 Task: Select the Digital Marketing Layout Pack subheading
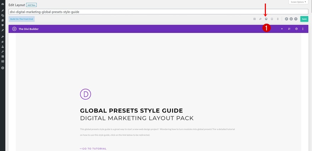[x=137, y=118]
